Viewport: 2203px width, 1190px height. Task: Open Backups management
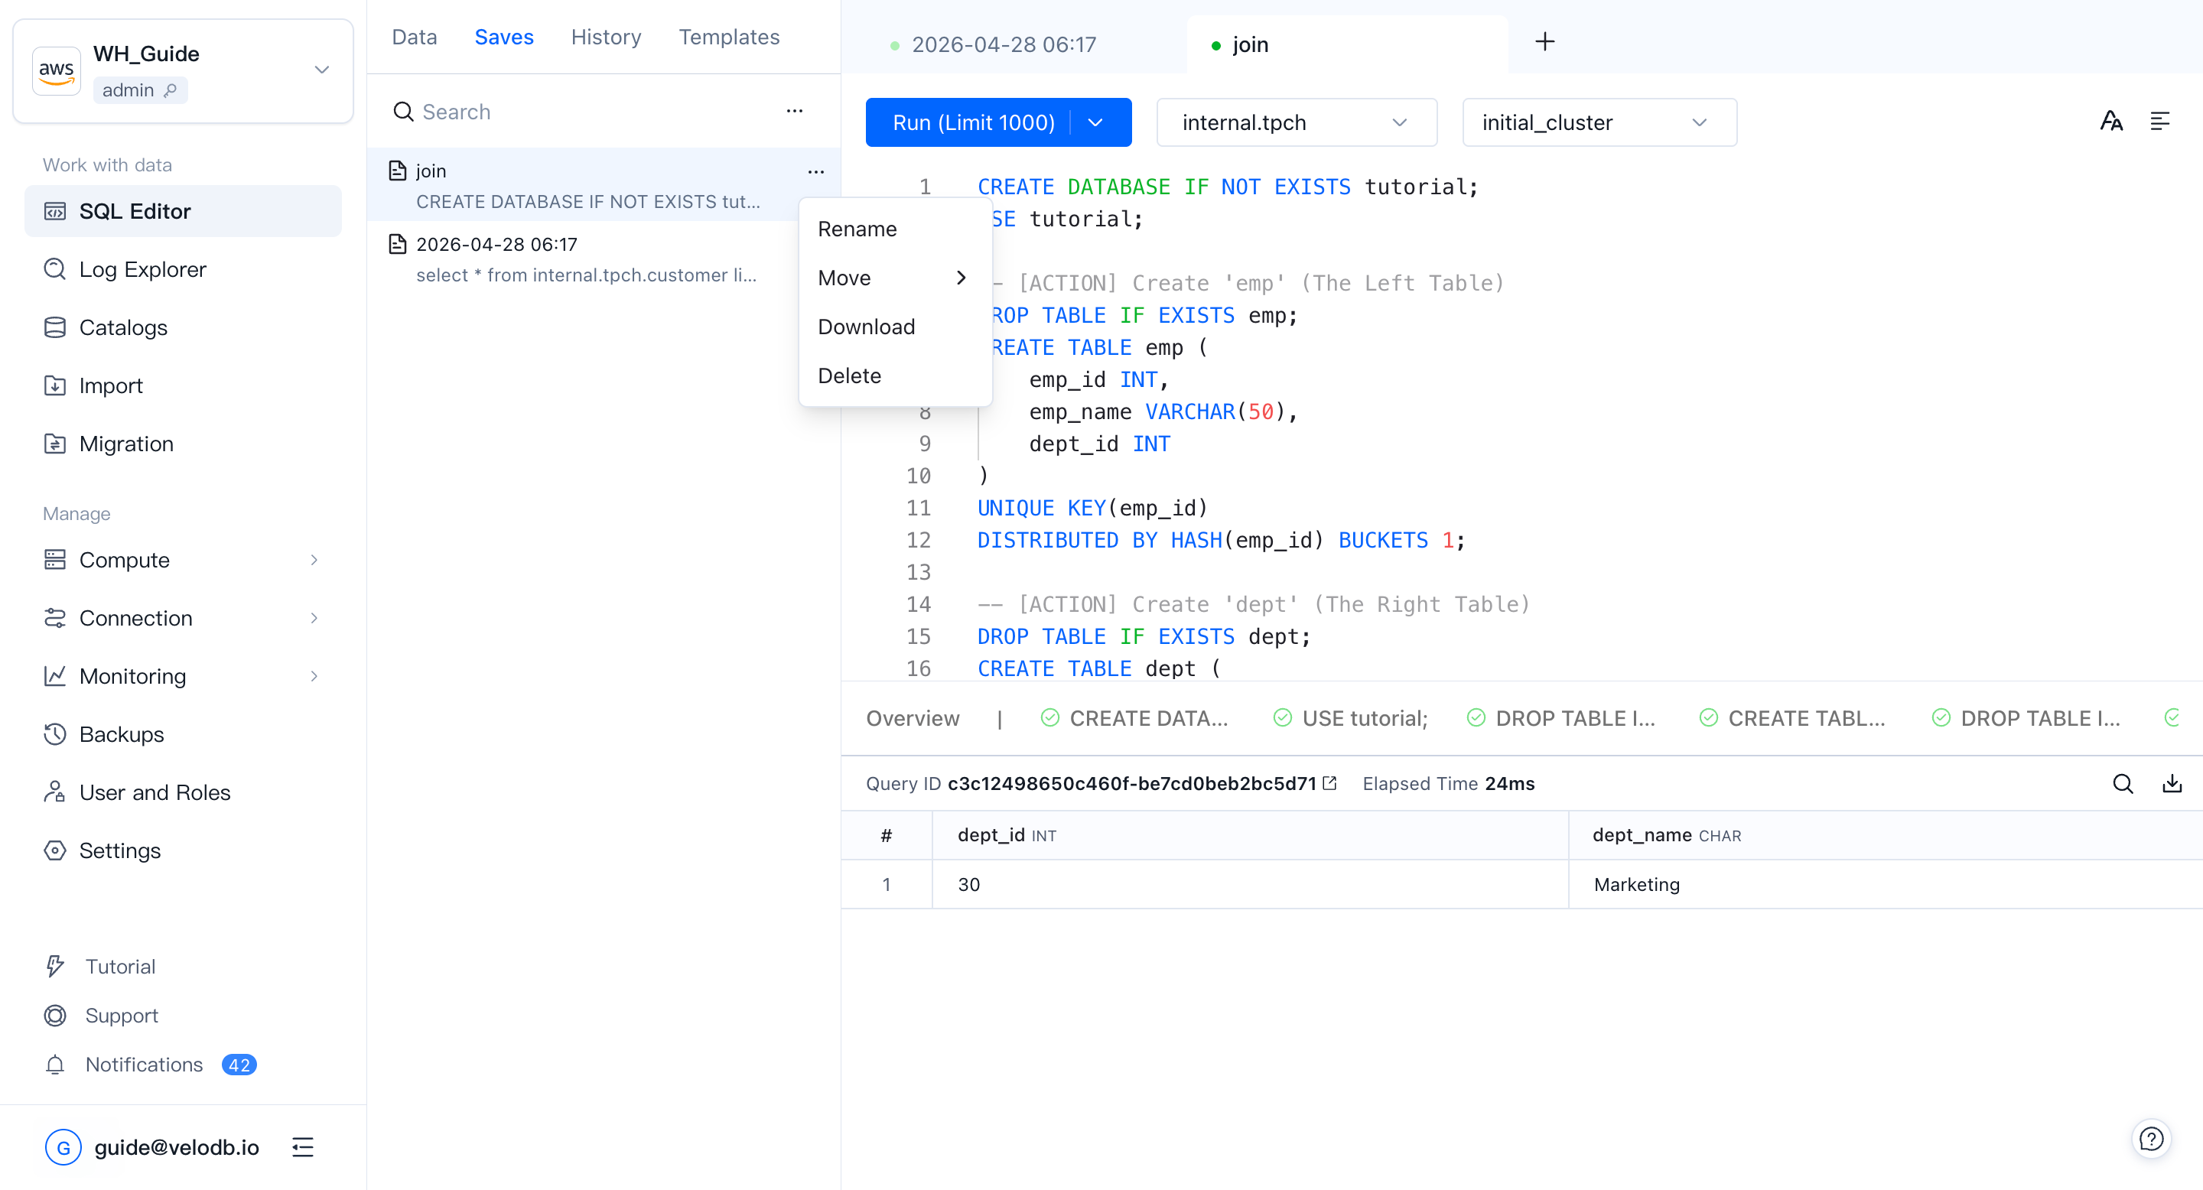(122, 733)
